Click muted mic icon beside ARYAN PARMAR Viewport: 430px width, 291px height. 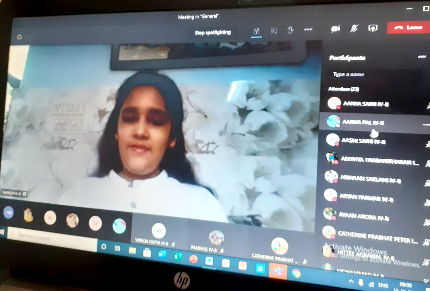coord(427,203)
